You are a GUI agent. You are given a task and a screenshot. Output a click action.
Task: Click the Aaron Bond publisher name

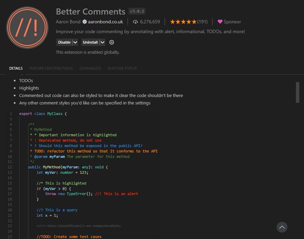click(x=68, y=22)
